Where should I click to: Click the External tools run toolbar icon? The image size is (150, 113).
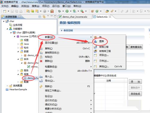point(82,11)
